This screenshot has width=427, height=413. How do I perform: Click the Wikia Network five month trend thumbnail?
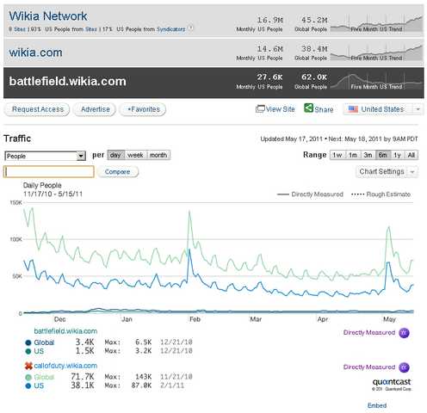click(x=376, y=23)
